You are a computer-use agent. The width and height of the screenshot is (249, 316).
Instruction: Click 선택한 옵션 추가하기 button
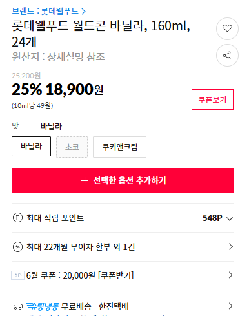click(x=123, y=180)
